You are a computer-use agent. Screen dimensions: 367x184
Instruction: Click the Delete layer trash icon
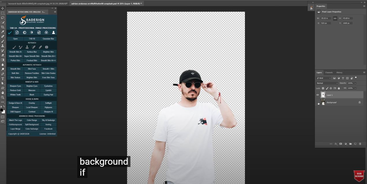(x=360, y=144)
